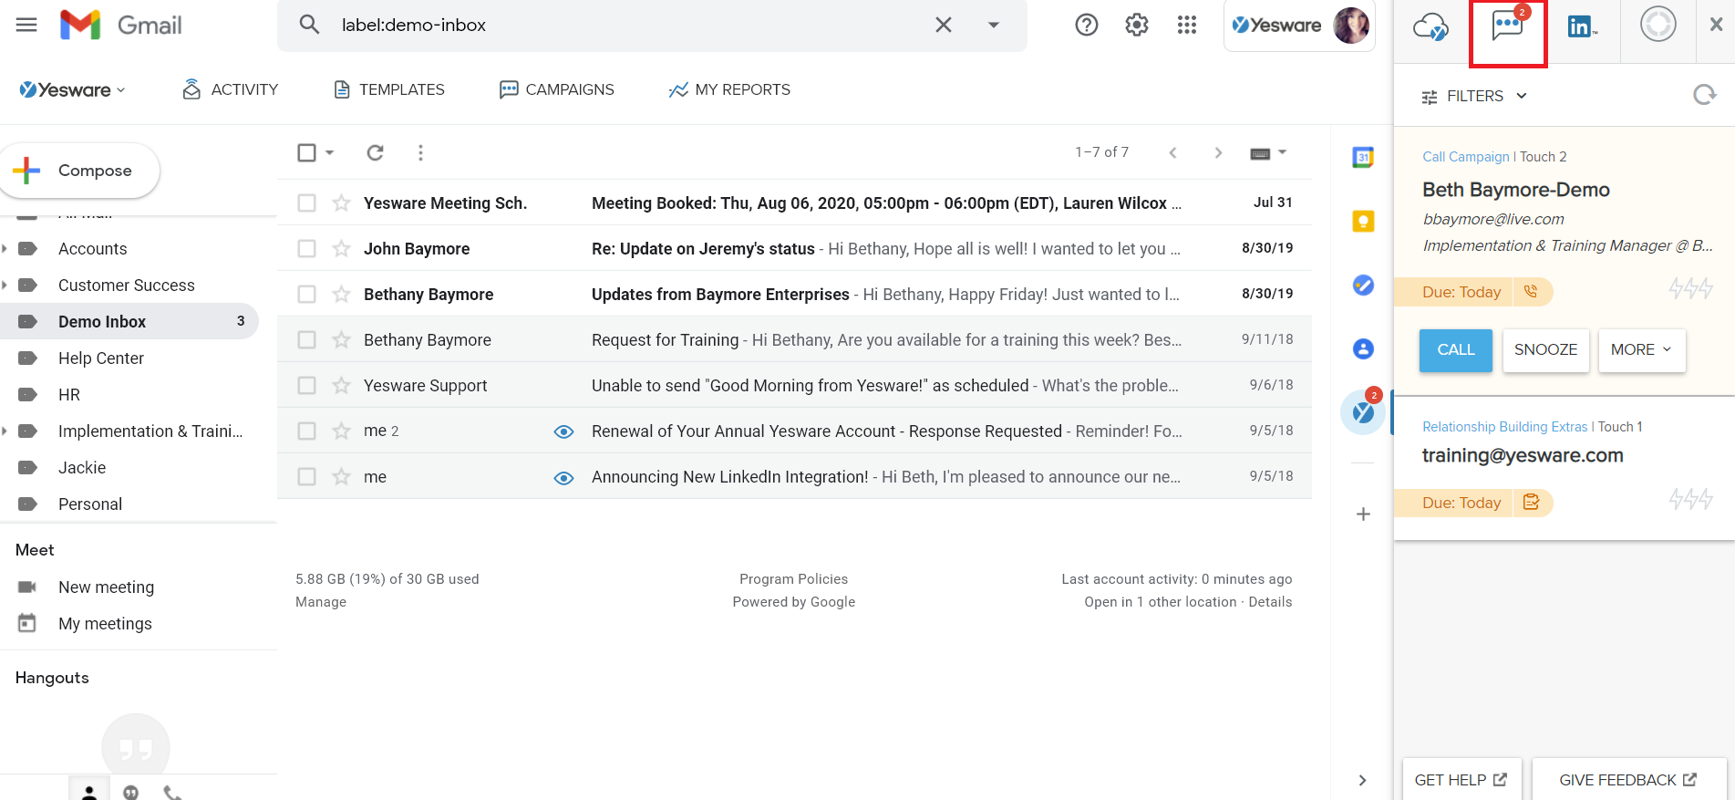Click the task icon beside Due: Today for training@yesware.com

coord(1531,502)
